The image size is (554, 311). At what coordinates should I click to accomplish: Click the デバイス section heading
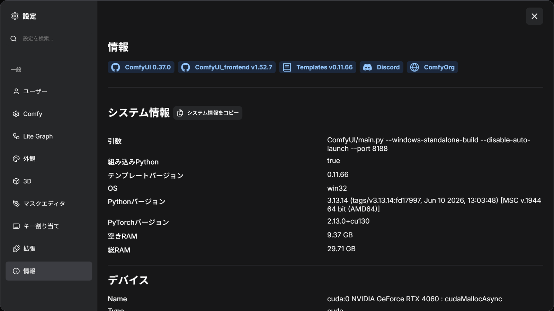pyautogui.click(x=128, y=280)
